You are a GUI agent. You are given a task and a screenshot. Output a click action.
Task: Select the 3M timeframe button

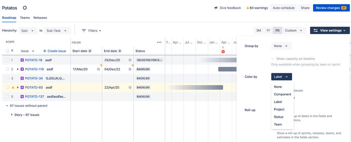[259, 31]
